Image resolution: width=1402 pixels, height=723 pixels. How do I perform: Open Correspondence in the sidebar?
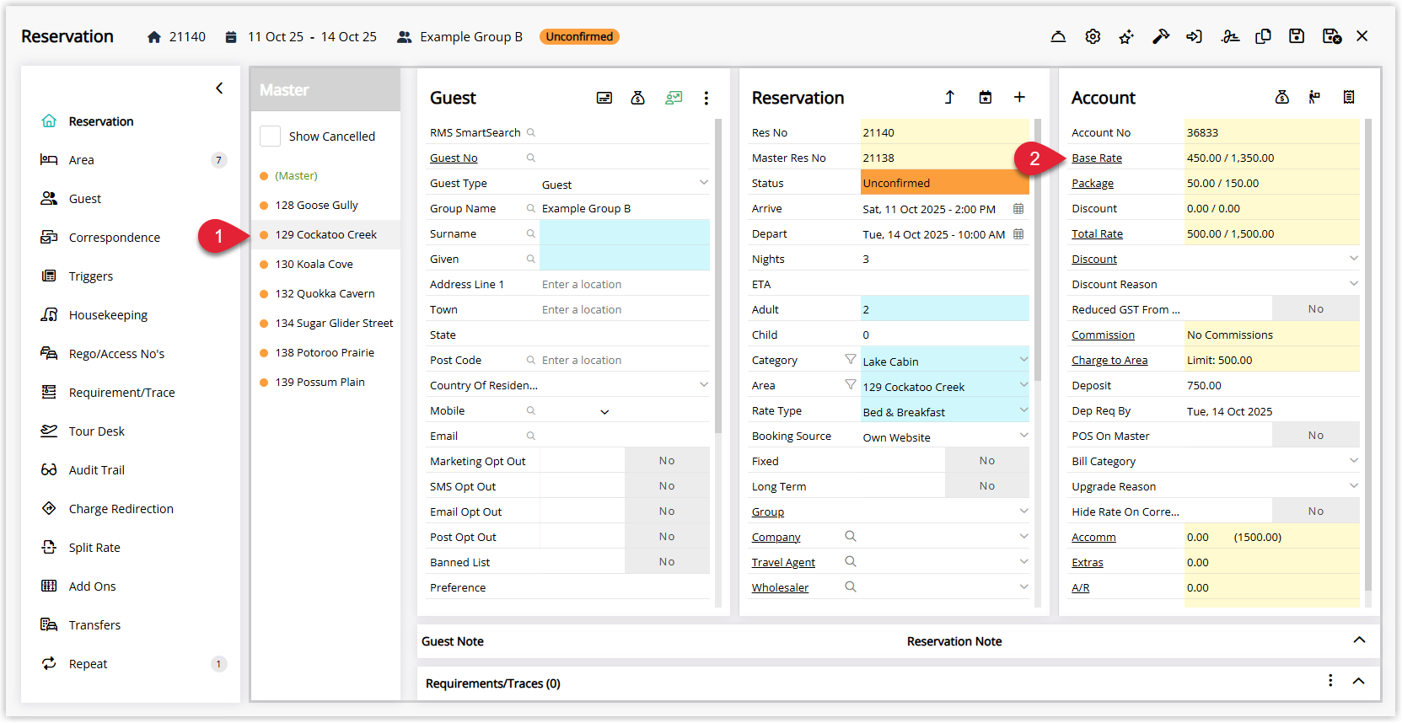coord(114,238)
